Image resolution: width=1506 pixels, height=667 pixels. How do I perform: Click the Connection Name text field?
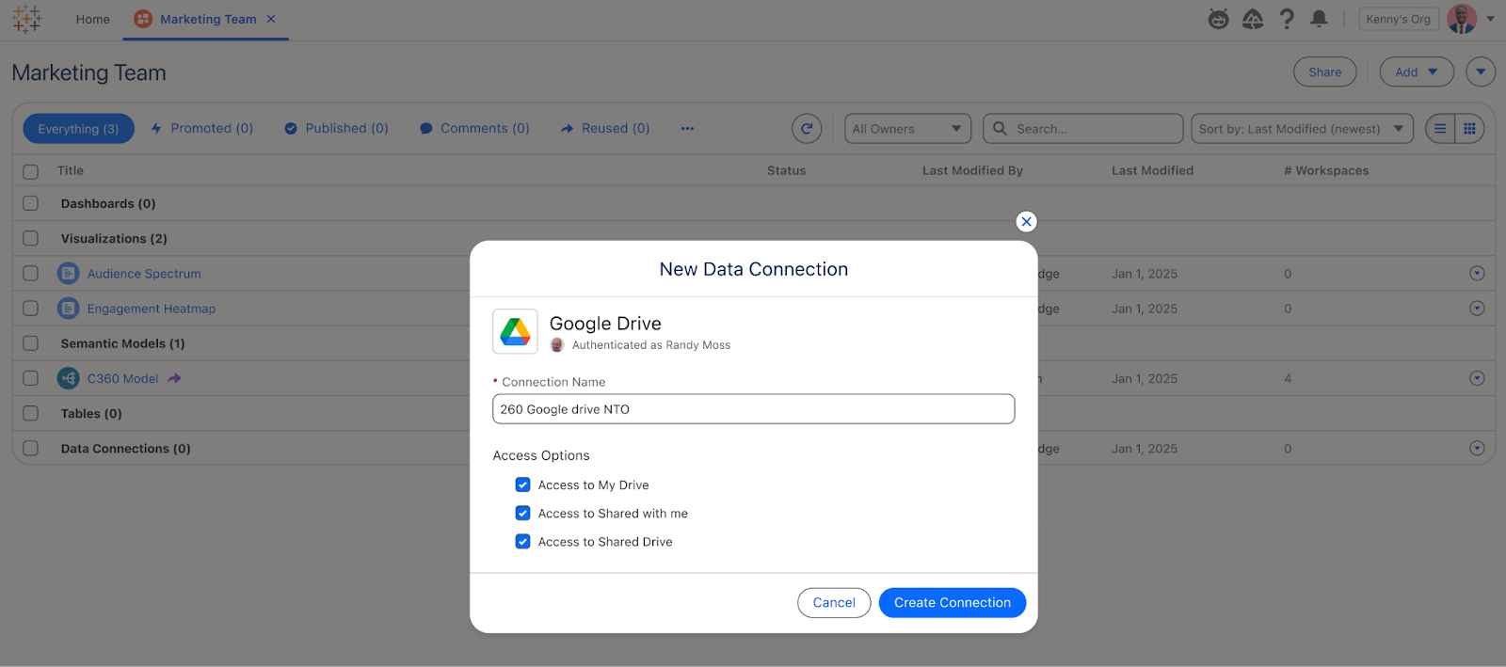click(x=753, y=409)
